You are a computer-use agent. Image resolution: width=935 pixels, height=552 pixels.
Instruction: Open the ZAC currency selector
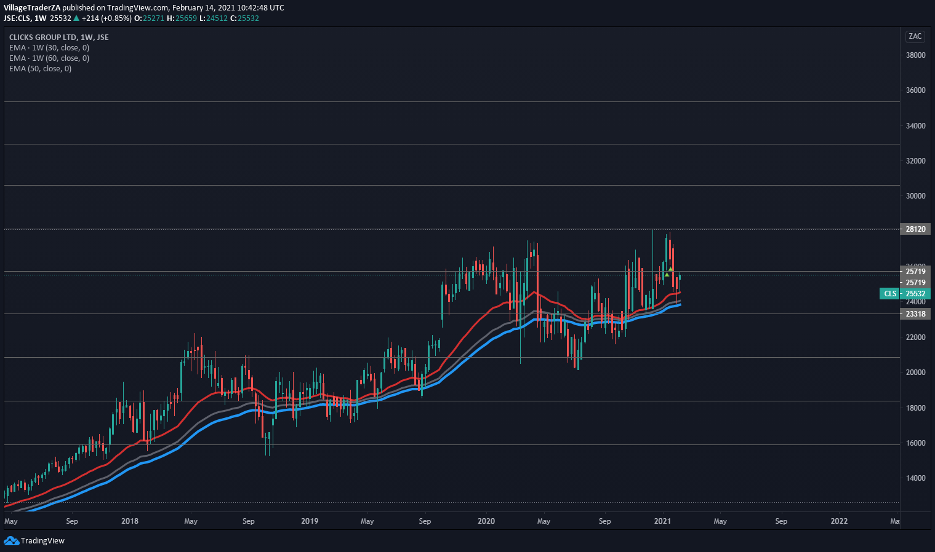pyautogui.click(x=915, y=36)
